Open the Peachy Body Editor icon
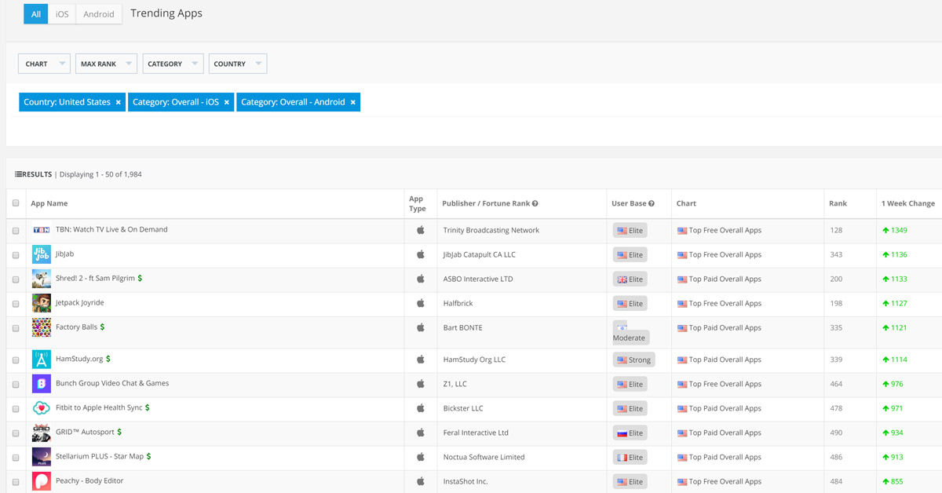Screen dimensions: 942x493 click(42, 481)
